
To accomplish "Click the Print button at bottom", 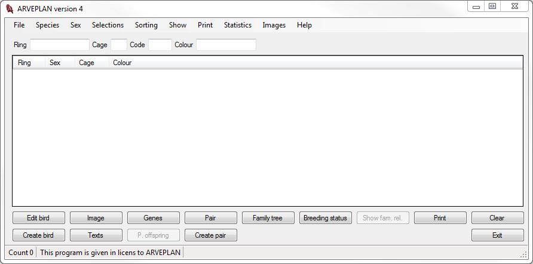I will (440, 218).
